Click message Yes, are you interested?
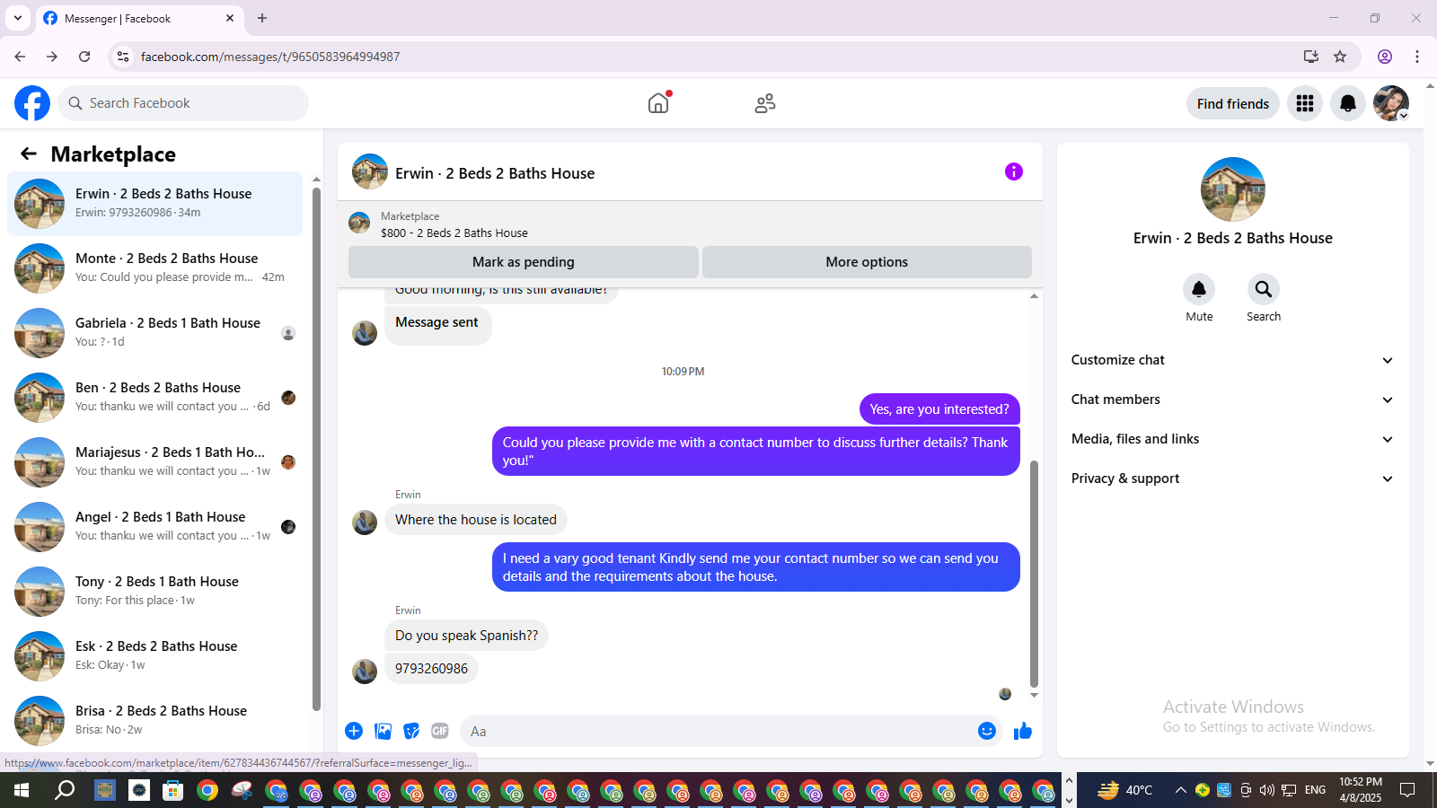 point(939,409)
